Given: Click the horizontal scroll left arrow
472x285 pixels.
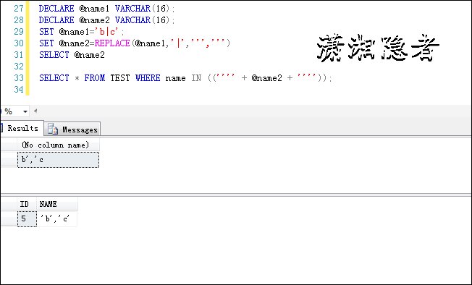Looking at the screenshot, I should pos(35,111).
